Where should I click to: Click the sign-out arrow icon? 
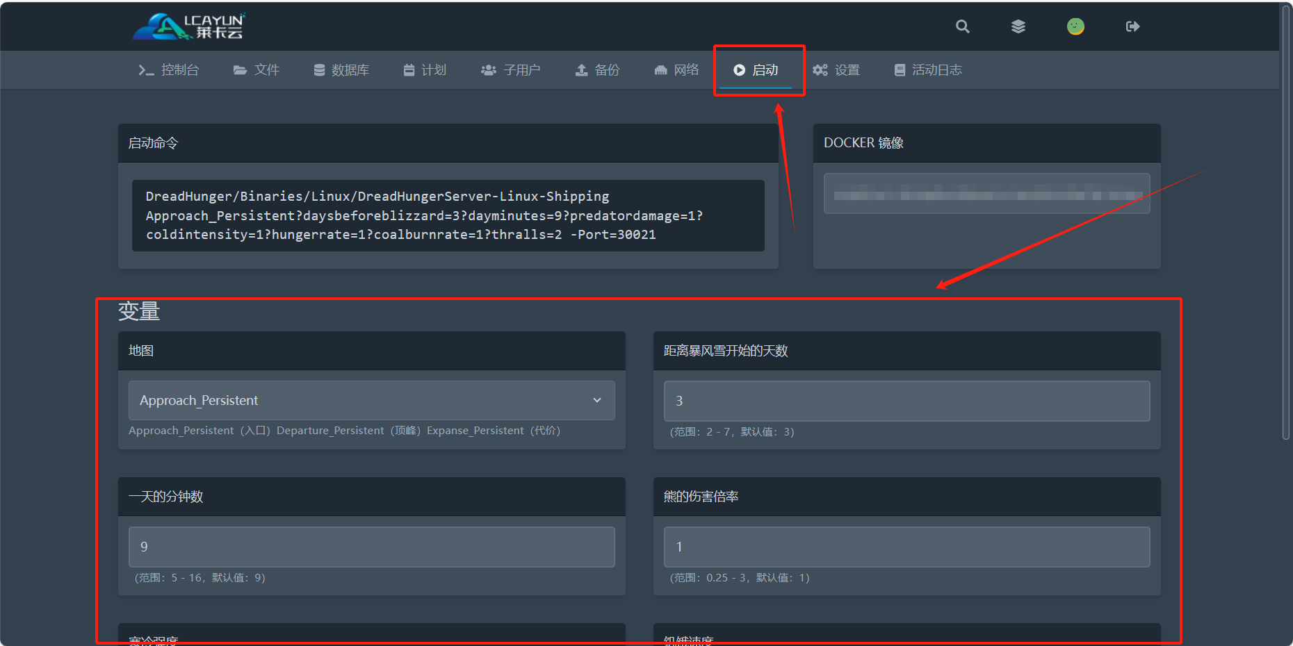1132,26
